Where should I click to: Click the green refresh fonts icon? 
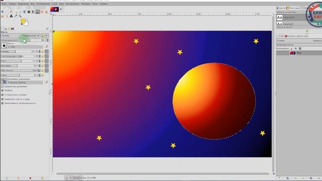pyautogui.click(x=307, y=31)
